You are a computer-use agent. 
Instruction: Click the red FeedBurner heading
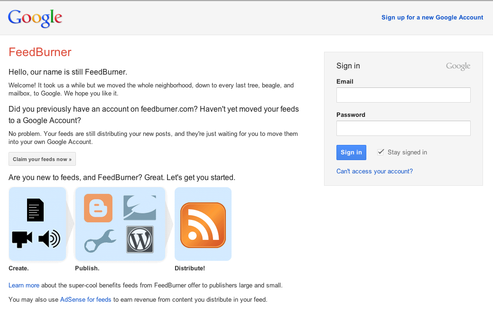[x=40, y=52]
